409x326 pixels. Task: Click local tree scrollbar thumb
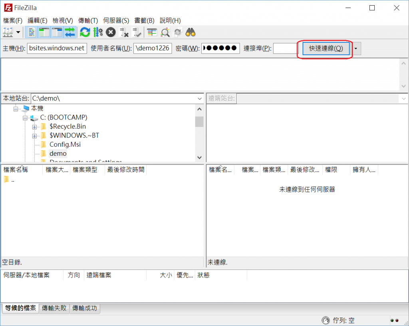point(199,121)
